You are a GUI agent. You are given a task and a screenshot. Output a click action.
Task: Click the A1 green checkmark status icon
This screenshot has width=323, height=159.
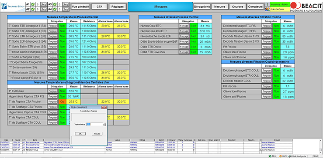[x=33, y=4]
